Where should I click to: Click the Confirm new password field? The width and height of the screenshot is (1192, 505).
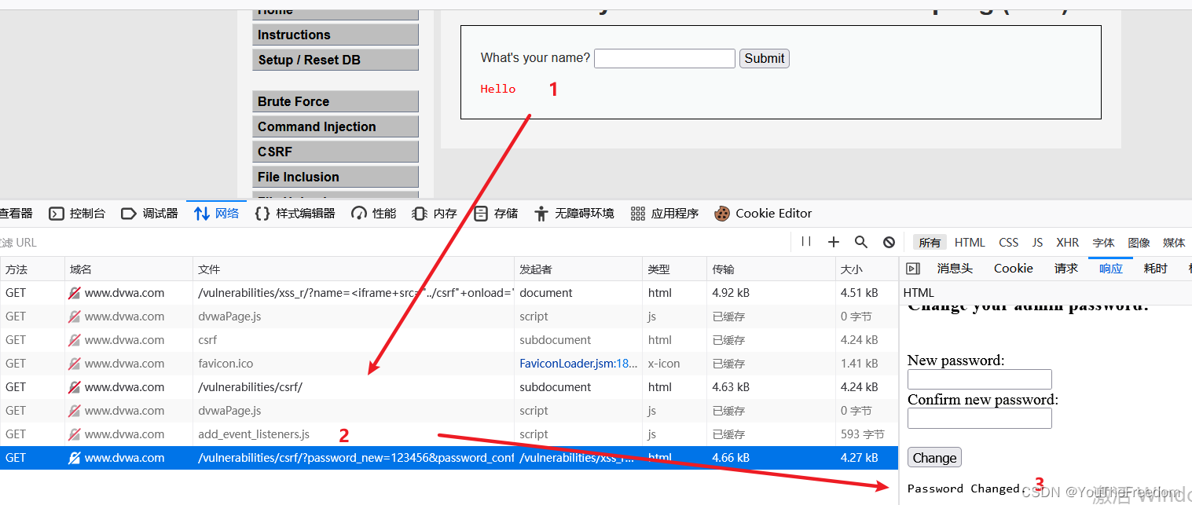[x=980, y=419]
